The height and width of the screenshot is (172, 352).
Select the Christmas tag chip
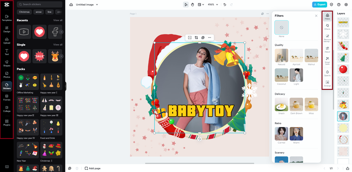click(24, 12)
